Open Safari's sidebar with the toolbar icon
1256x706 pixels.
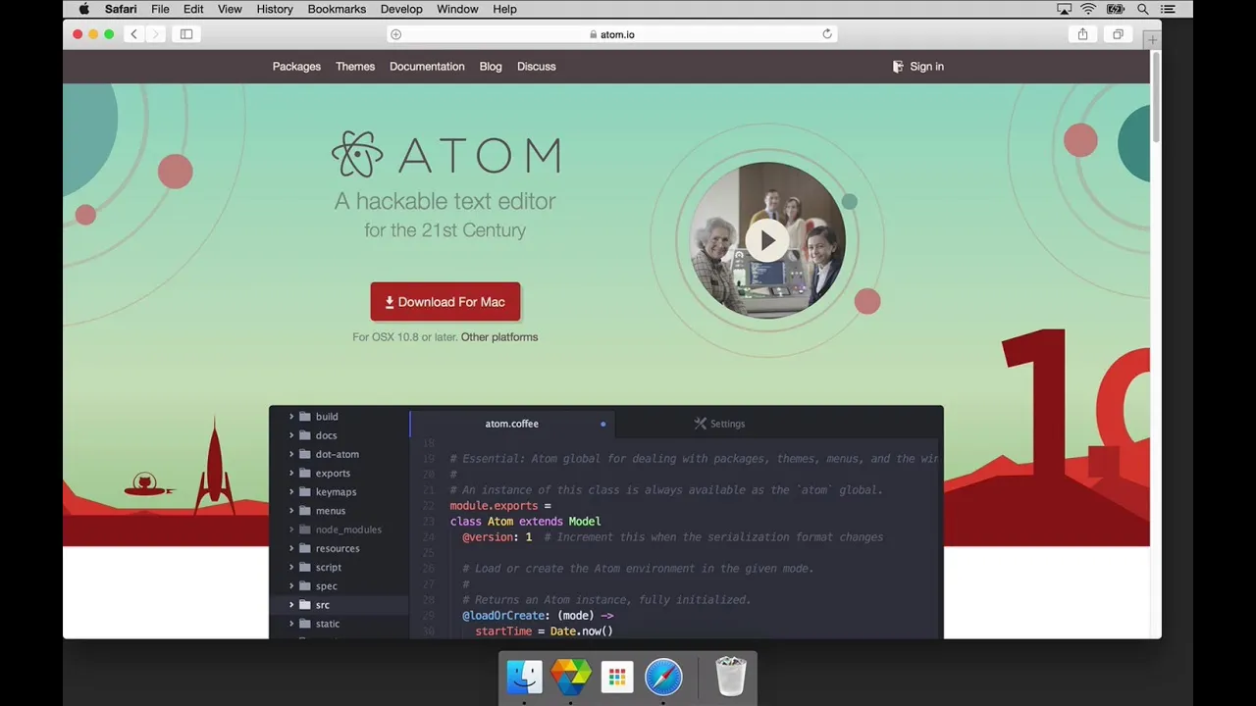pyautogui.click(x=186, y=33)
